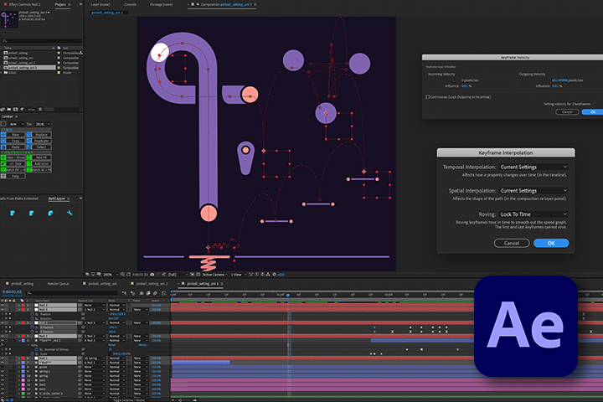Image resolution: width=603 pixels, height=402 pixels.
Task: Switch to the pinball_setting timeline tab
Action: pos(22,284)
